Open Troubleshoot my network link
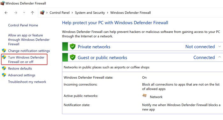Viewport: 223px width, 120px height. coord(27,82)
